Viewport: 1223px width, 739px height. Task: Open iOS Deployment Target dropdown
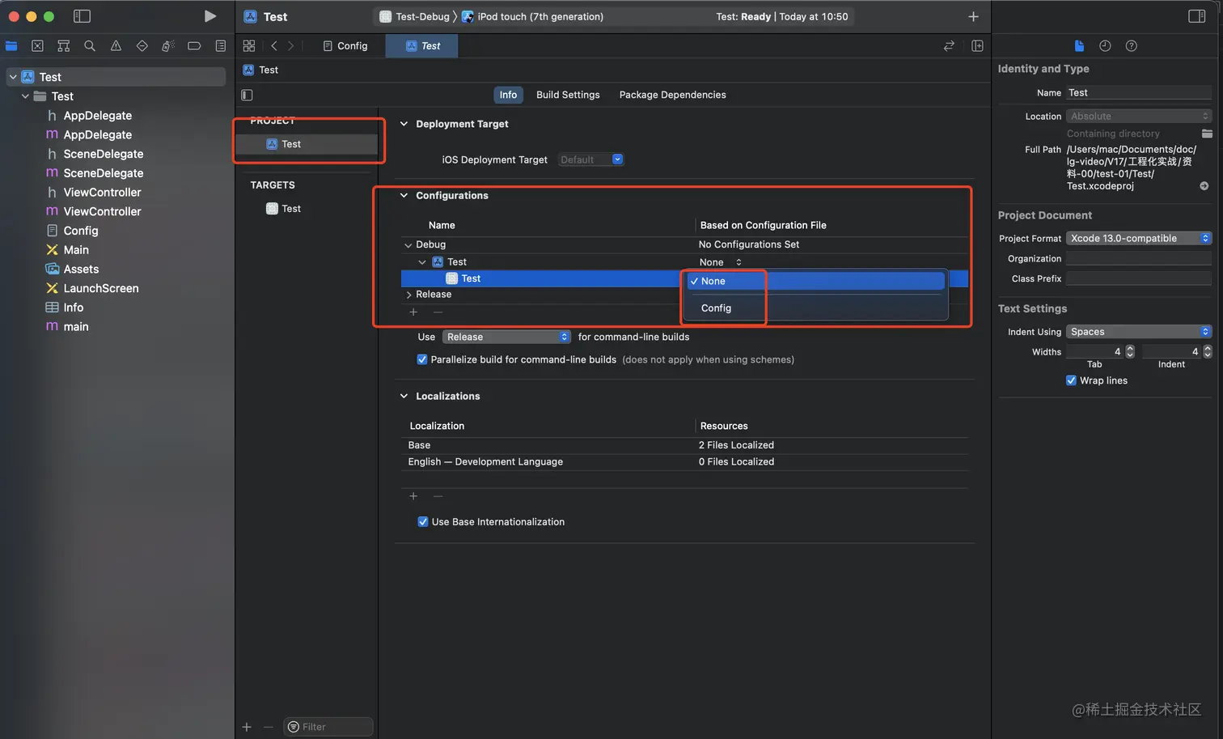click(x=591, y=159)
